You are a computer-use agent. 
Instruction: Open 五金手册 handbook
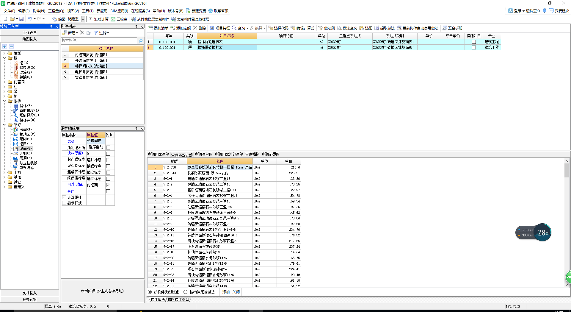(x=452, y=28)
